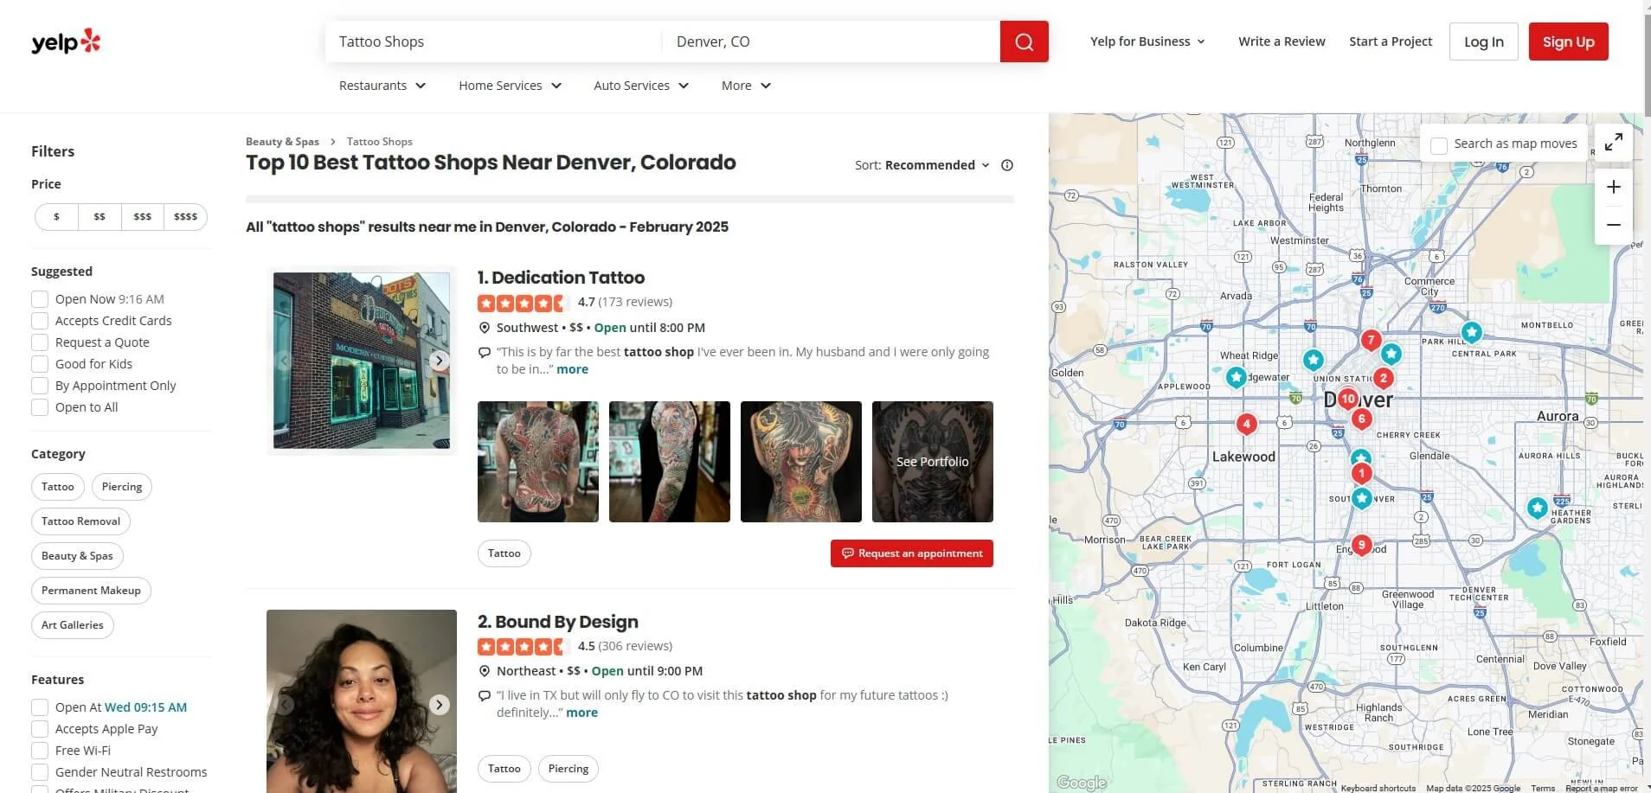The height and width of the screenshot is (793, 1651).
Task: Expand the More navigation dropdown
Action: point(744,85)
